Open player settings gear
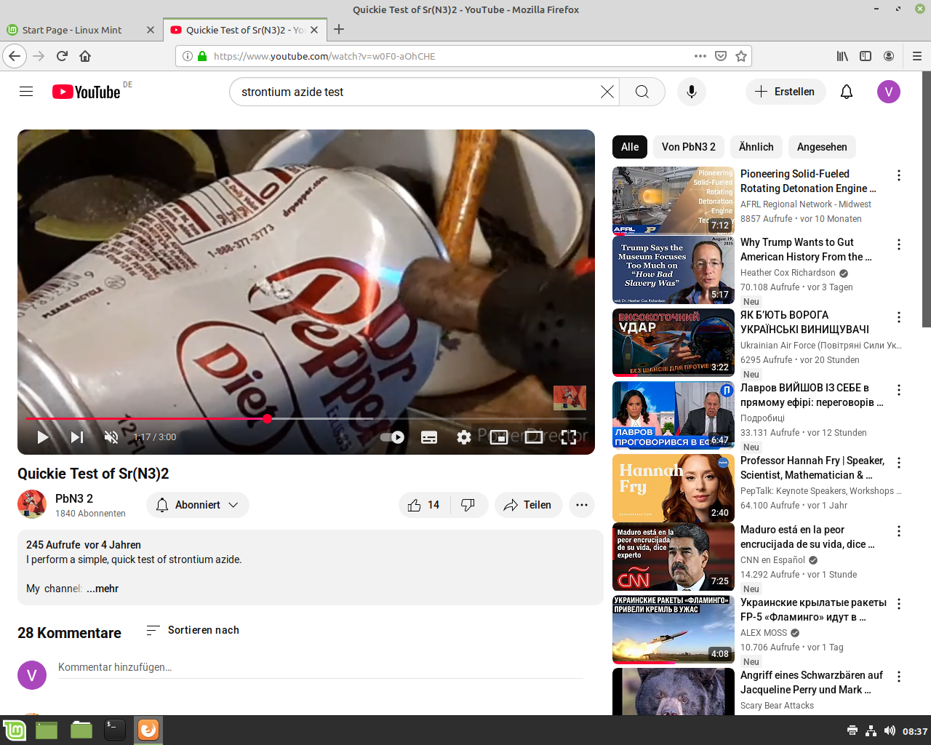The image size is (931, 745). [464, 437]
